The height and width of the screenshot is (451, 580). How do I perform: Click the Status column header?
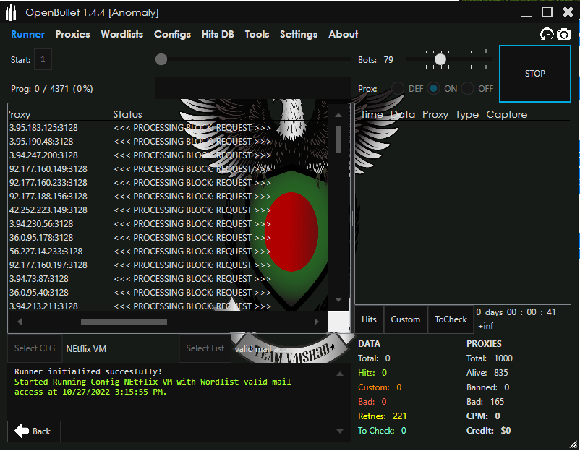127,115
